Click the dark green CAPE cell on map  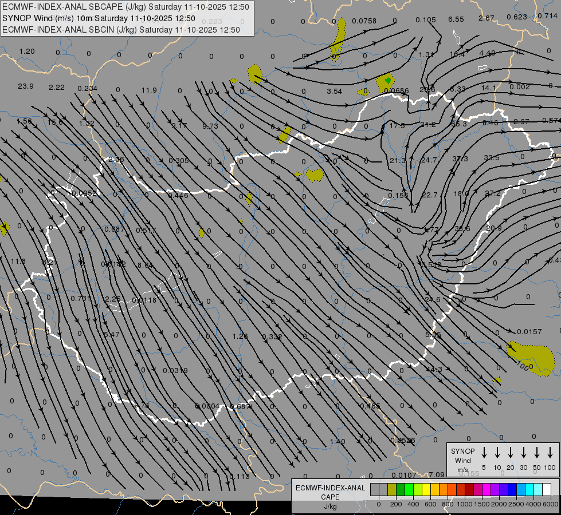coord(389,80)
